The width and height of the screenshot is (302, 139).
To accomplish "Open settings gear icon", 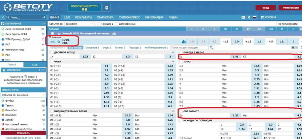I will 249,17.
